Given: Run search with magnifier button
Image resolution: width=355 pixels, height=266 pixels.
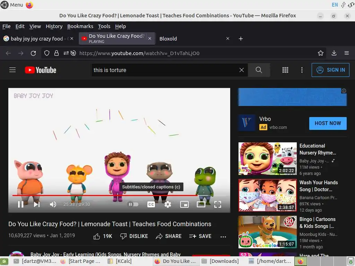Looking at the screenshot, I should click(259, 70).
